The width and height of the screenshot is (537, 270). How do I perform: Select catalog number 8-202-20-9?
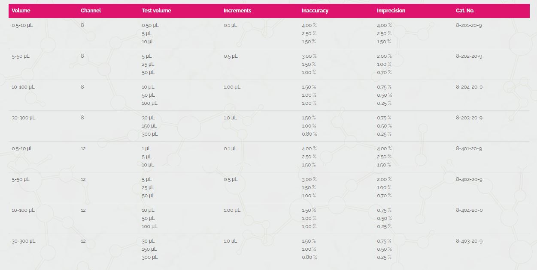pos(469,56)
